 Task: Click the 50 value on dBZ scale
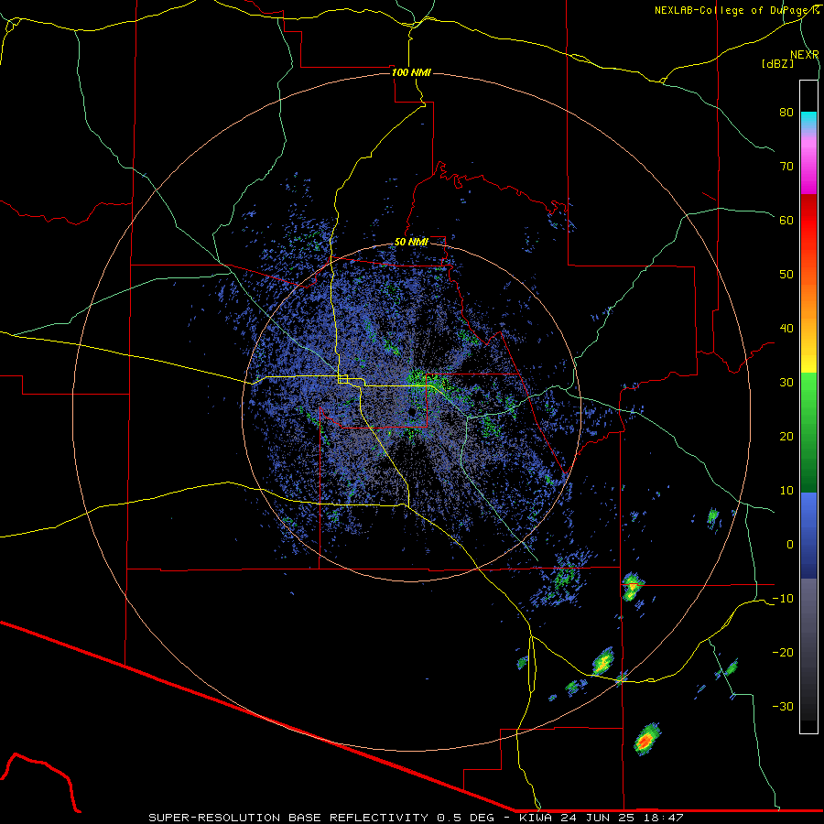coord(786,275)
